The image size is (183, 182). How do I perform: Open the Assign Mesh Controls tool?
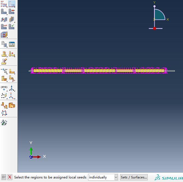[12, 11]
